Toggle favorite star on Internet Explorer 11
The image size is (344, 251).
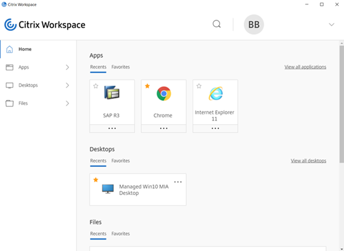tap(199, 86)
